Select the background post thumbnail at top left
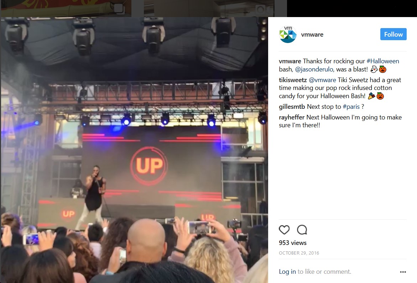The height and width of the screenshot is (283, 417). click(x=66, y=8)
